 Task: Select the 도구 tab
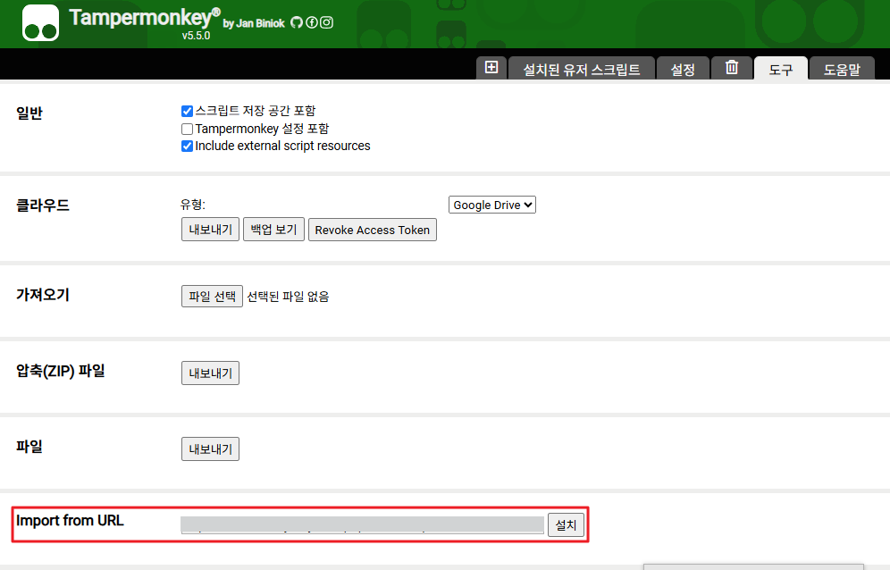point(780,70)
